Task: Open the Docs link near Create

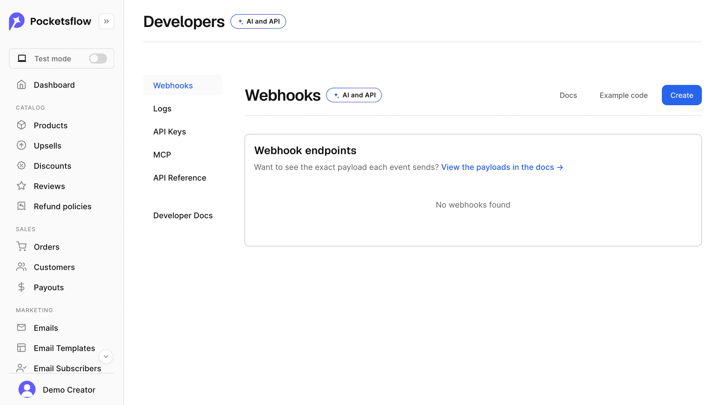Action: tap(568, 95)
